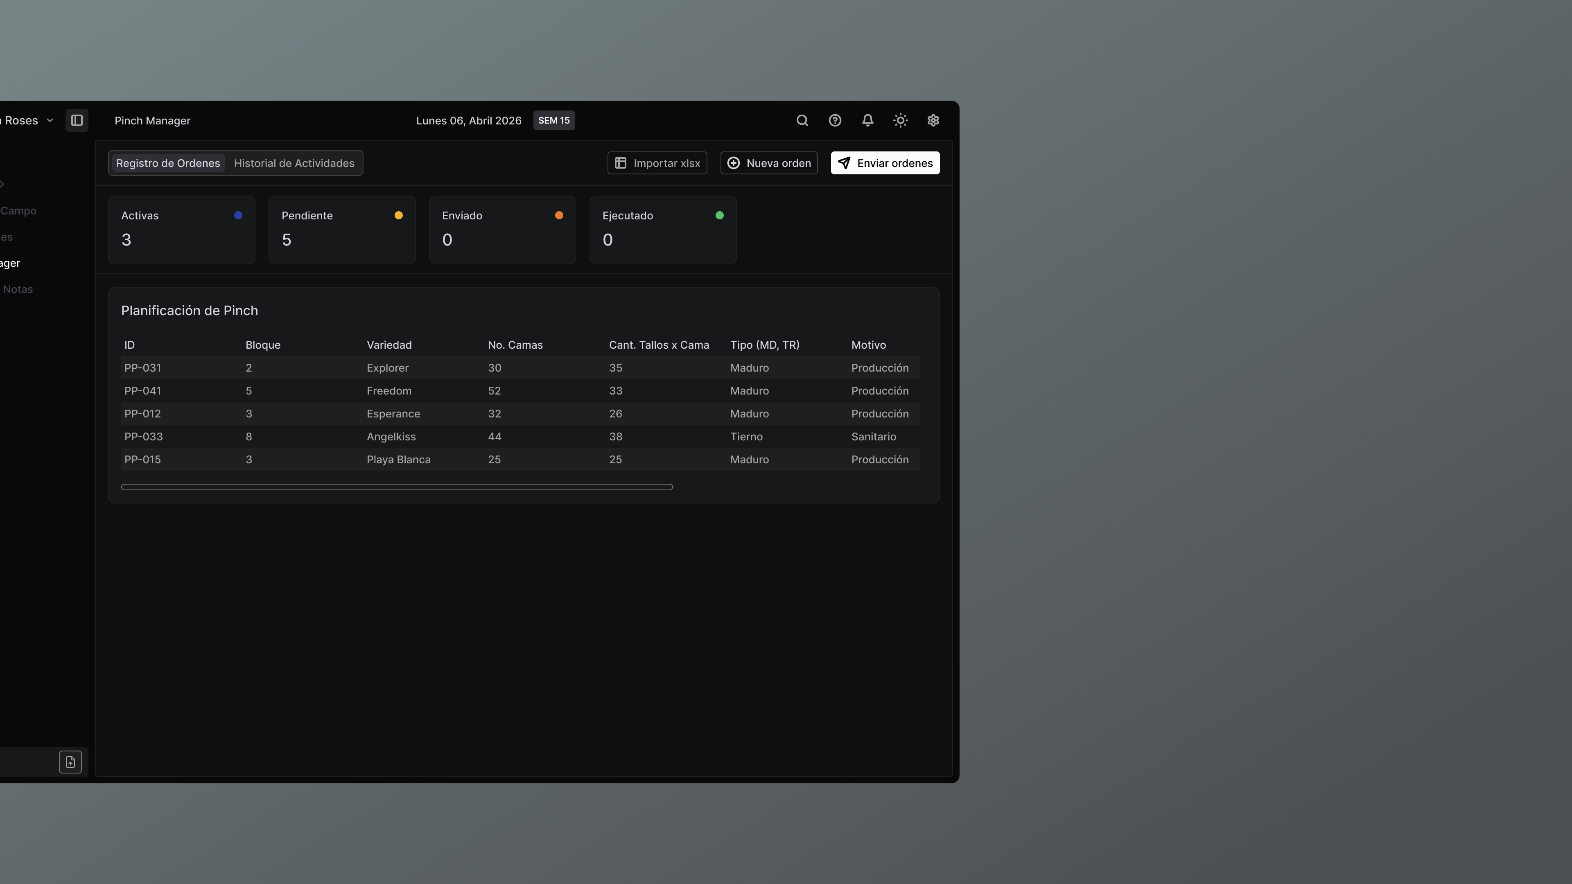The height and width of the screenshot is (884, 1572).
Task: Click Bloque value 8
Action: 248,436
